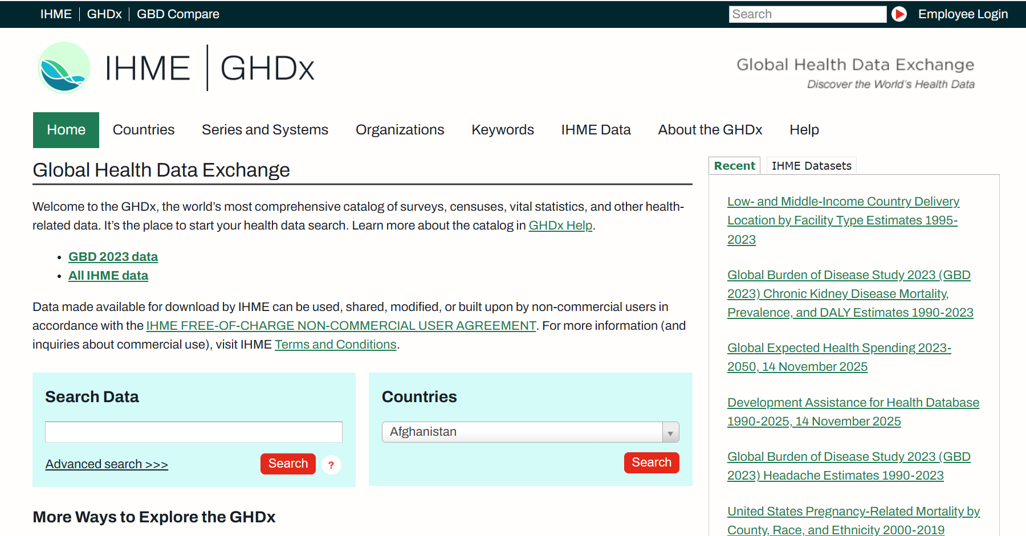1026x536 pixels.
Task: Click the IHME GHDx header wordmark
Action: point(210,68)
